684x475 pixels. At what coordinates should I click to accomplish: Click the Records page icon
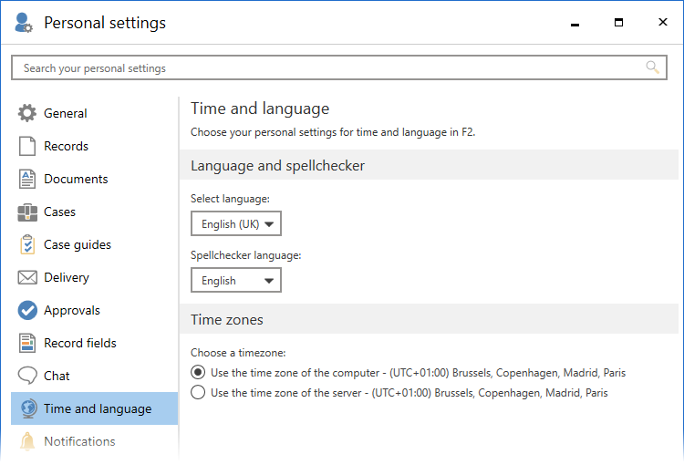coord(27,146)
